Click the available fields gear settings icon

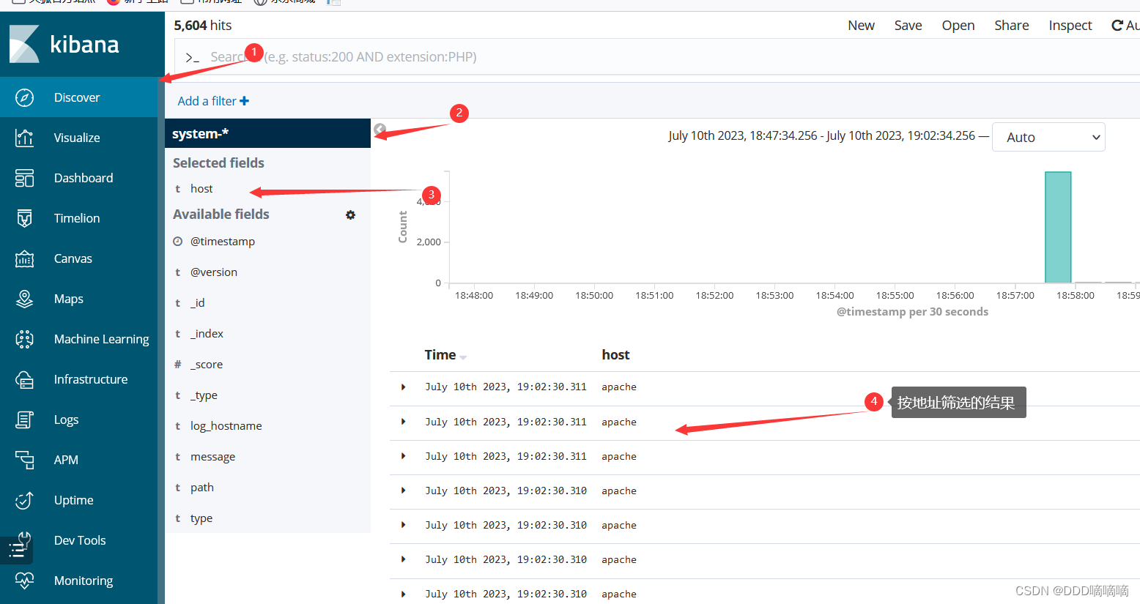[350, 215]
